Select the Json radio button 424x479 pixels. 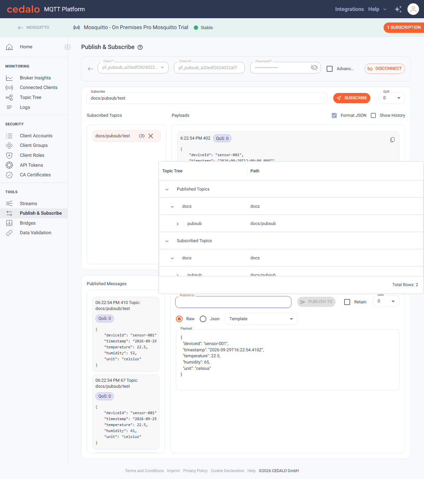click(203, 319)
